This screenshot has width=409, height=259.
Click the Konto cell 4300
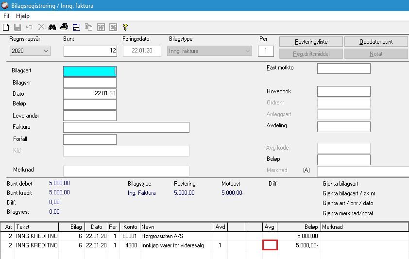coord(130,245)
